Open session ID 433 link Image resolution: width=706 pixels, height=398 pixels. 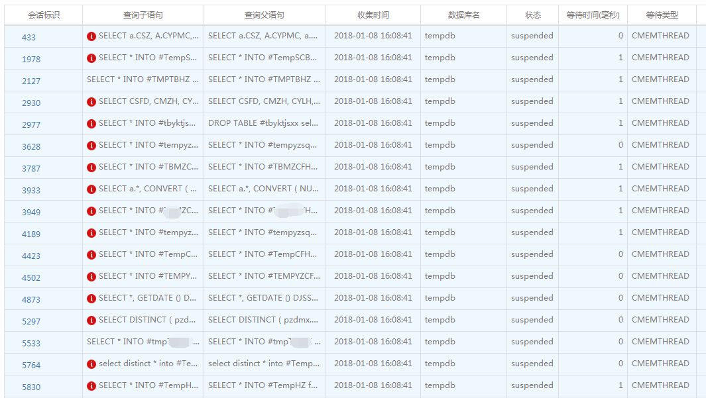pos(29,37)
